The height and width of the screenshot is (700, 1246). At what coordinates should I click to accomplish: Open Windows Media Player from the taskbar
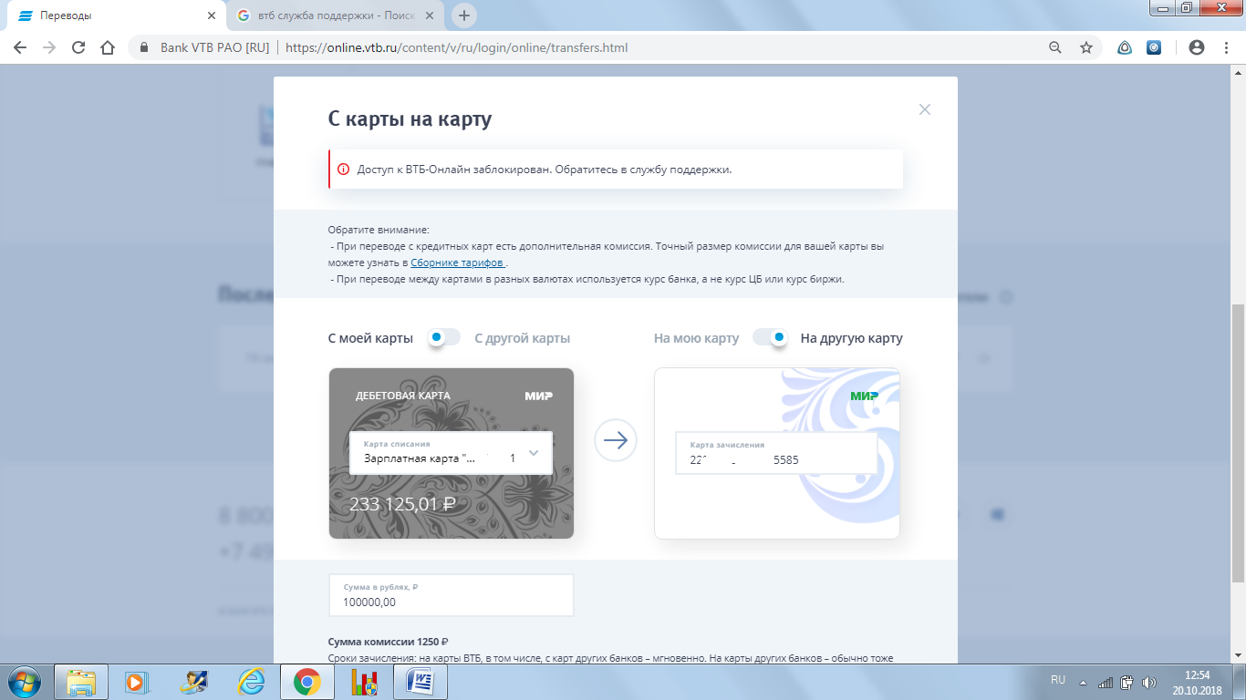[136, 682]
